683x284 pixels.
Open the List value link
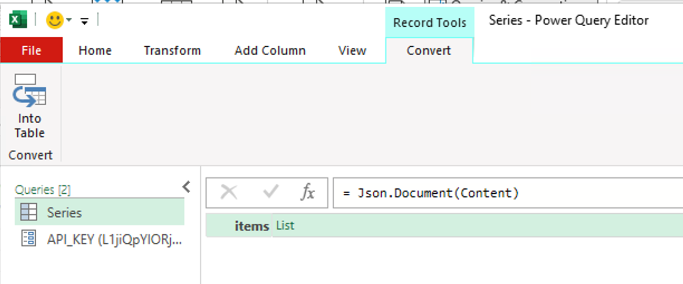tap(285, 226)
